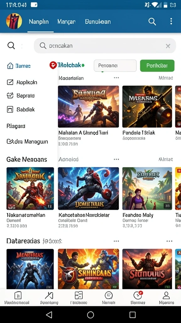The width and height of the screenshot is (181, 323).
Task: Tap the Android back button
Action: [x=49, y=314]
